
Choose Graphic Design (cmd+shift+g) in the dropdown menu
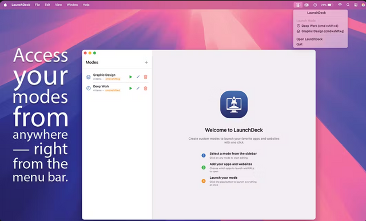coord(320,31)
